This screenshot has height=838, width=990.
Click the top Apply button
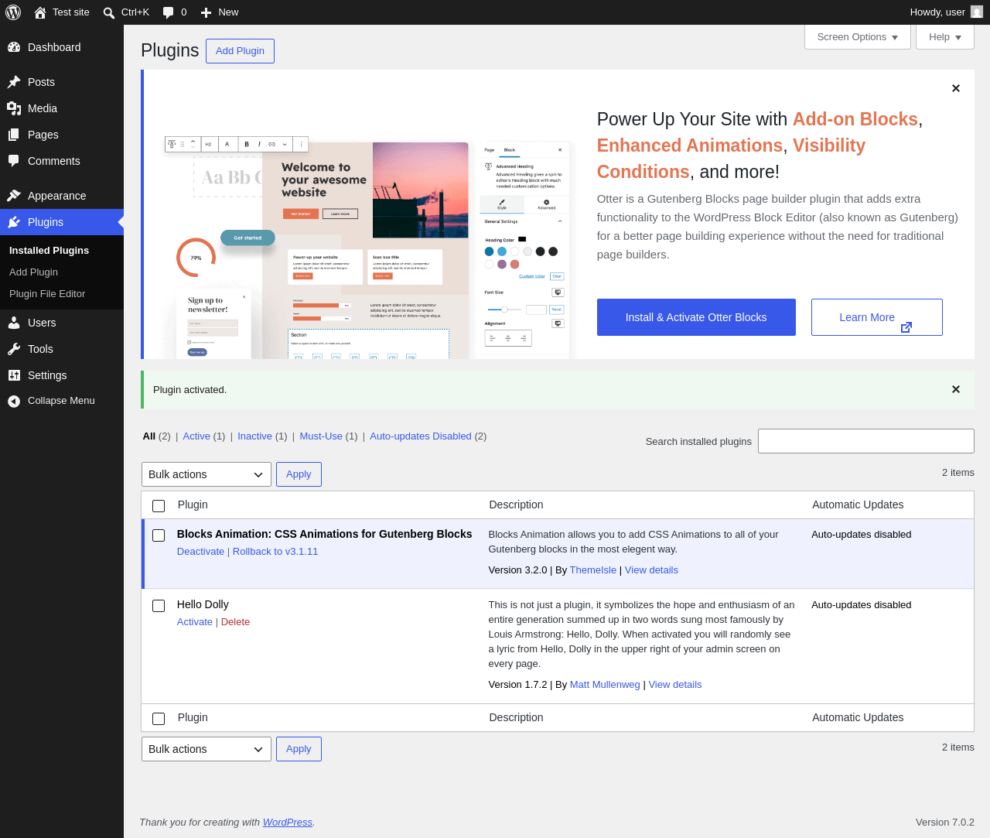(x=299, y=474)
